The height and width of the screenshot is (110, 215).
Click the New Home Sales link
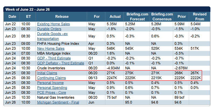pyautogui.click(x=51, y=48)
